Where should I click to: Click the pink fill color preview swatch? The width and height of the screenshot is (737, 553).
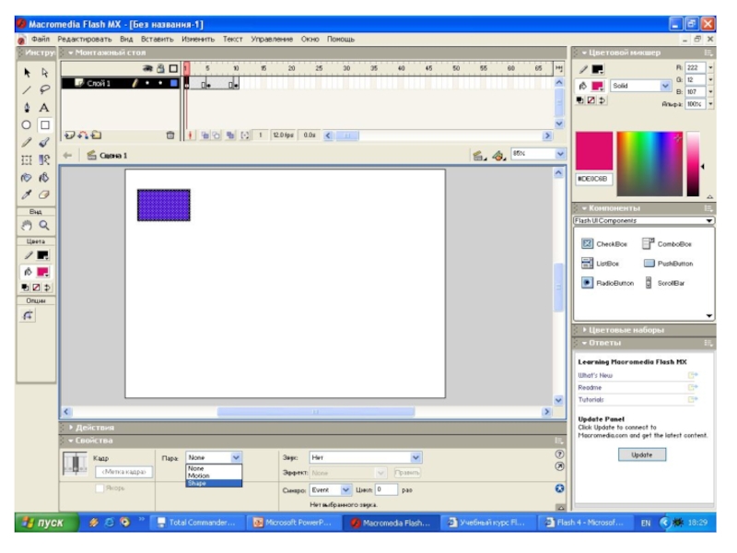click(x=594, y=150)
